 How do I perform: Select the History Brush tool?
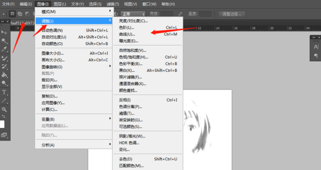tap(4, 66)
